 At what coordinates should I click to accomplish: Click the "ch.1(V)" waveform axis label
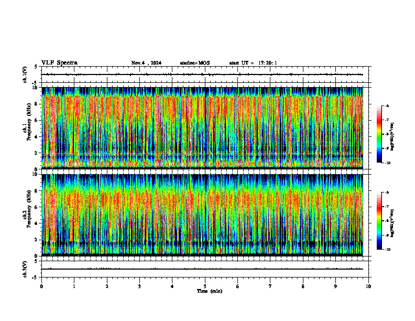tap(25, 74)
